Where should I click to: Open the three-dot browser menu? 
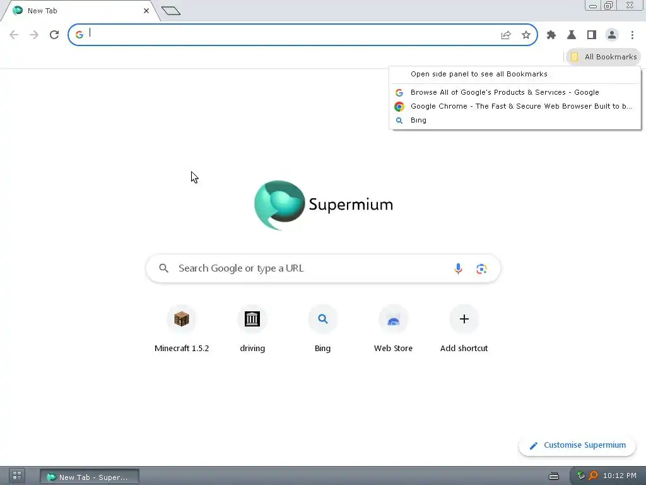coord(632,35)
